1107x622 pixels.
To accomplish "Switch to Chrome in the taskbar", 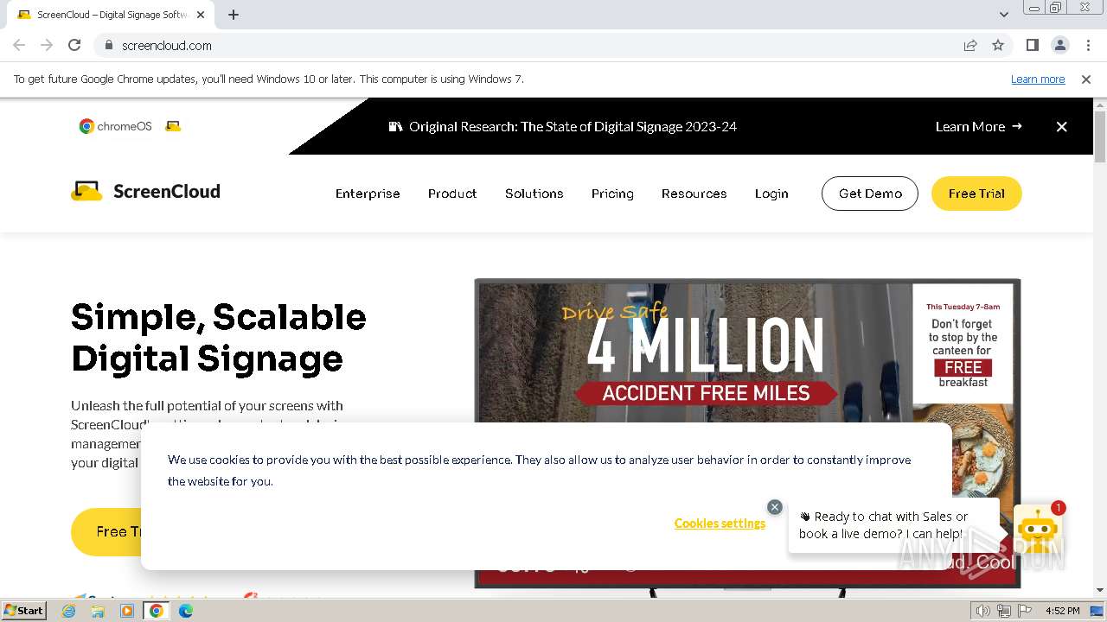I will (x=157, y=611).
